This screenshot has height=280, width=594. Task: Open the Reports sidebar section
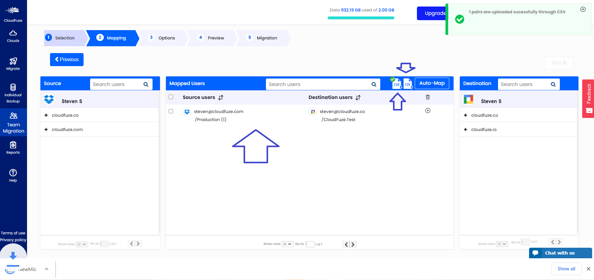(x=13, y=148)
